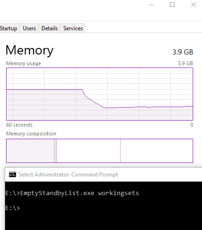Click the Memory usage graph
202x230 pixels.
pos(100,94)
